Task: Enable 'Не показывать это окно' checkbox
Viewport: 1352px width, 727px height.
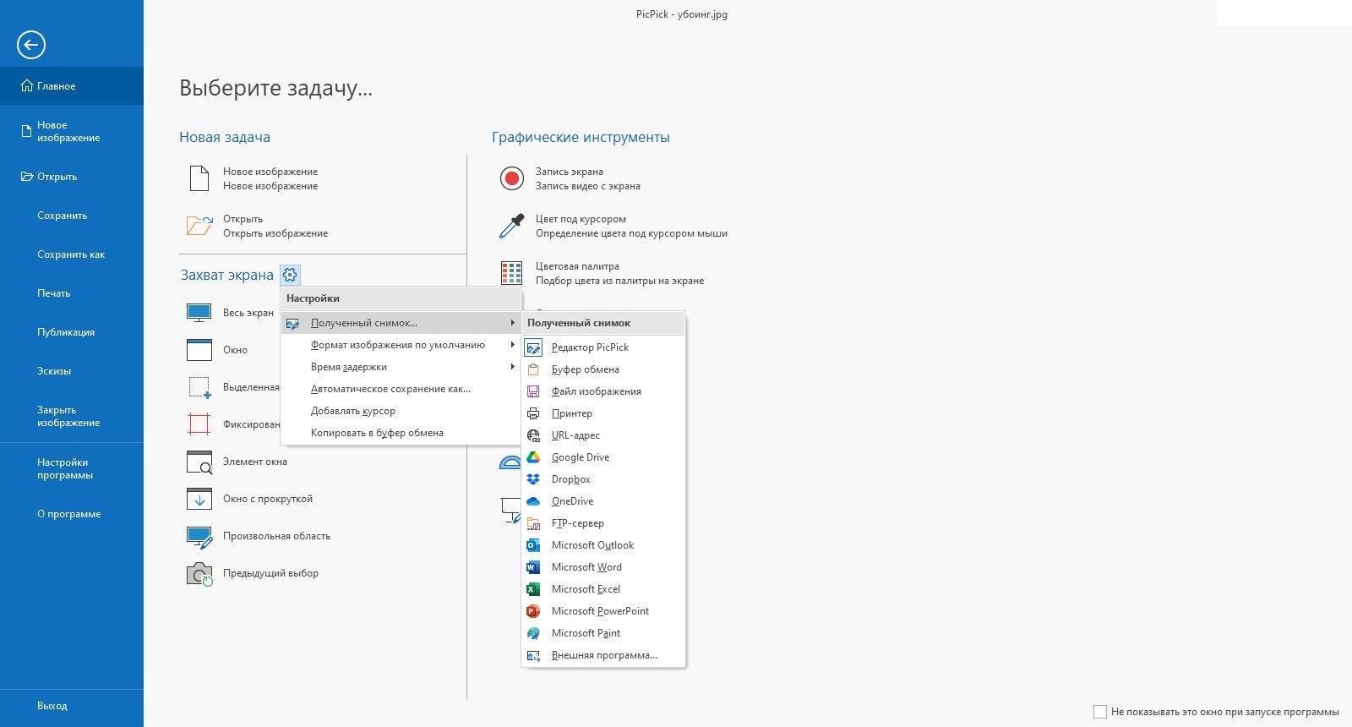Action: pos(1099,712)
